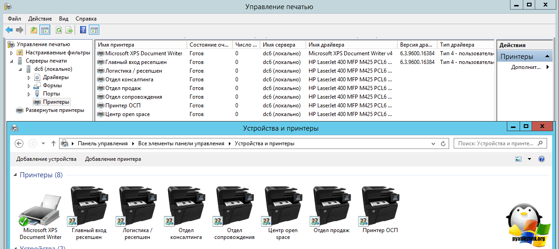Collapse the Принтеры (8) group section

pyautogui.click(x=16, y=175)
